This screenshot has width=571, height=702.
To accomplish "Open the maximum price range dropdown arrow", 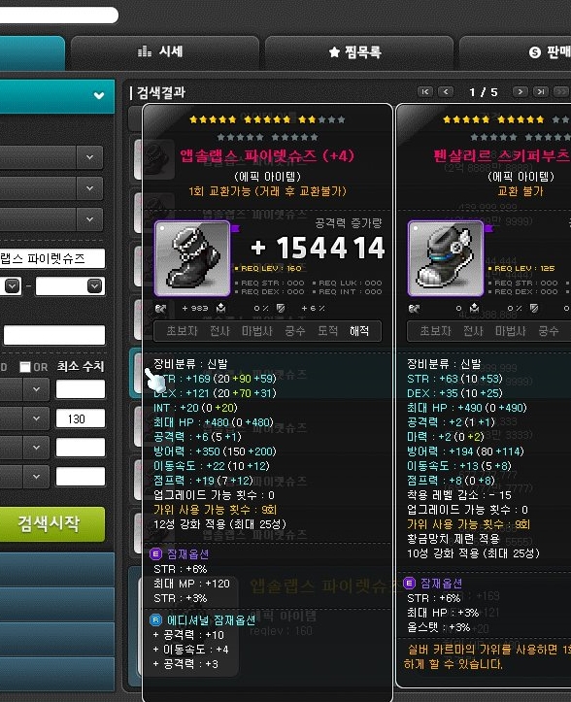I will [94, 285].
